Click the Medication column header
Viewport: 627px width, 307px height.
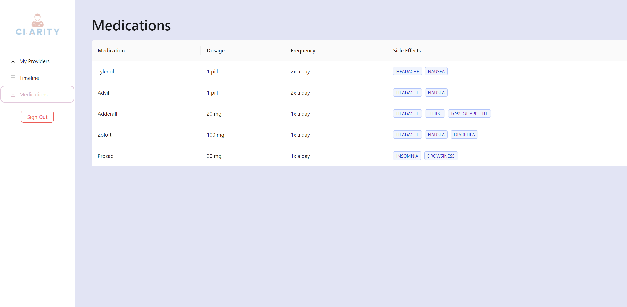pyautogui.click(x=111, y=51)
